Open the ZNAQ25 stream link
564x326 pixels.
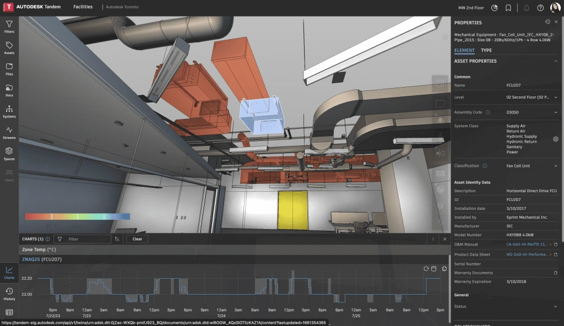(31, 259)
